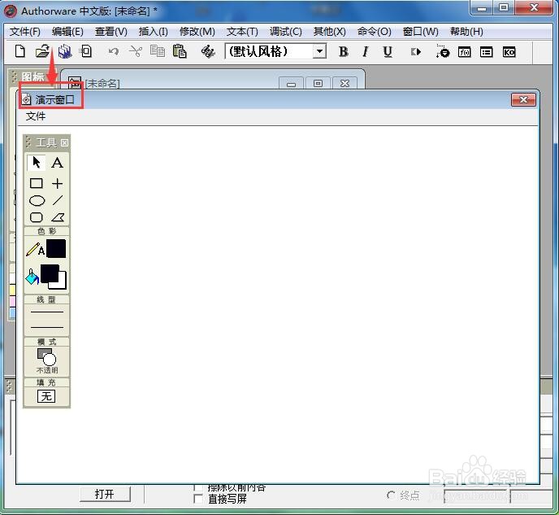
Task: Click the Restart/Run playback icon
Action: click(415, 52)
